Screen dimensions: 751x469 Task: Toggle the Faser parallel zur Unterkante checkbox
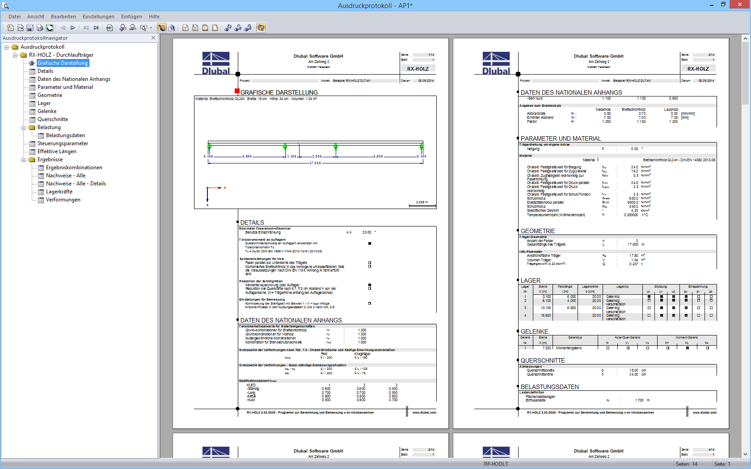(x=370, y=263)
